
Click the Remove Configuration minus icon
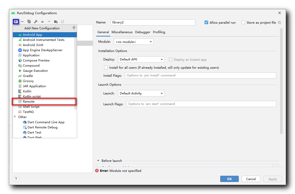pyautogui.click(x=22, y=22)
